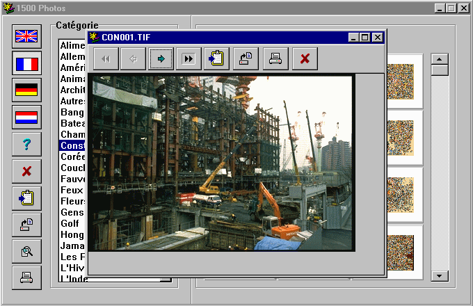Copy the photo using viewer's clipboard button
Image resolution: width=473 pixels, height=306 pixels.
(x=216, y=59)
